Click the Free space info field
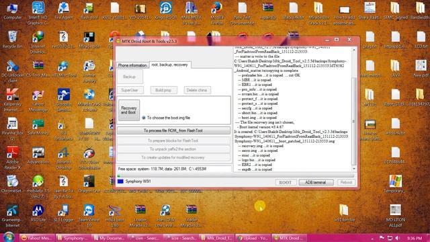This screenshot has width=430, height=242. [x=174, y=169]
